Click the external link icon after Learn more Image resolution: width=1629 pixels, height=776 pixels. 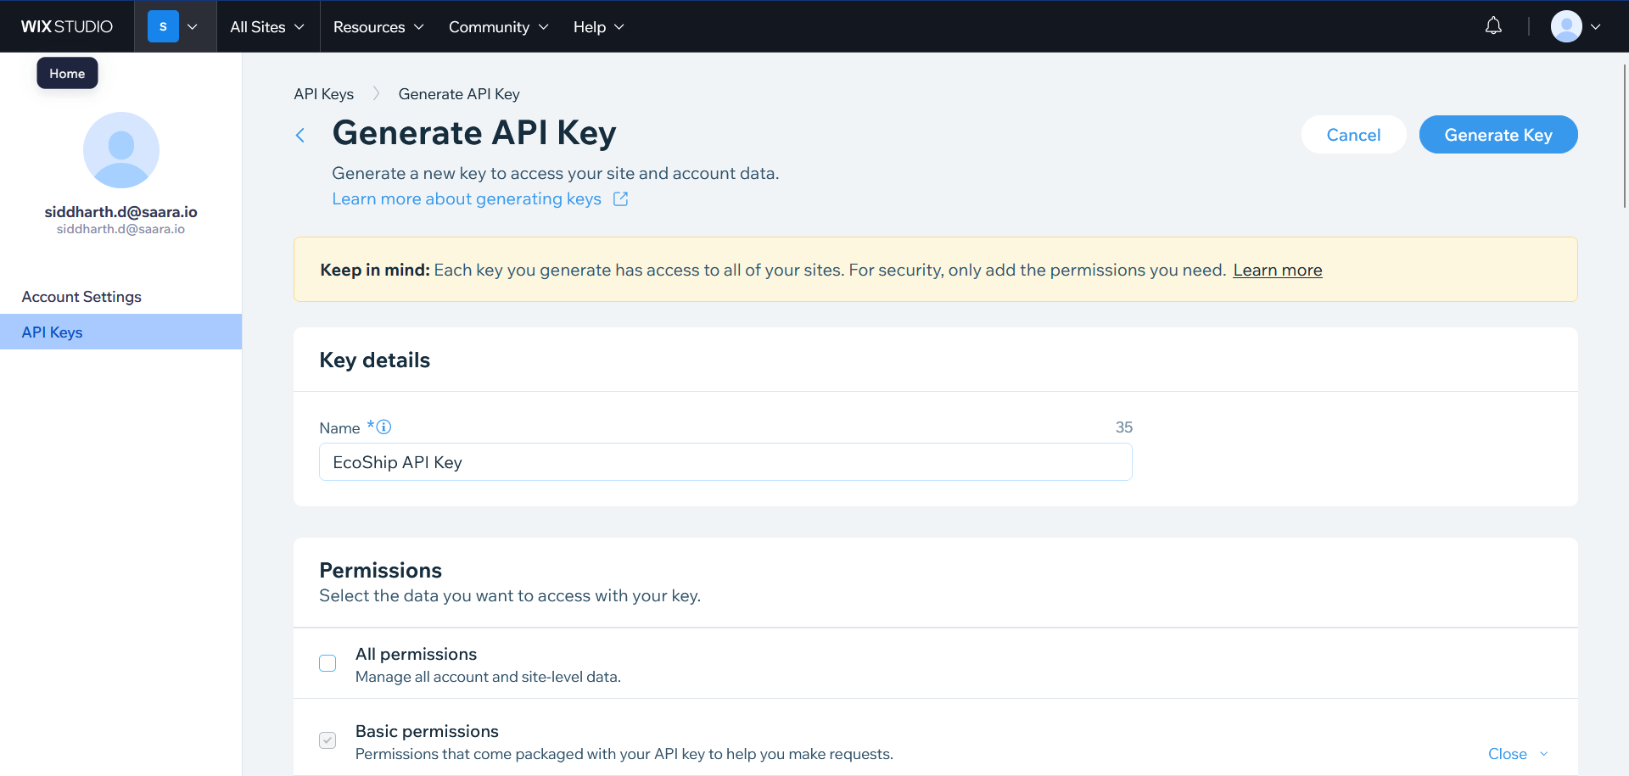tap(621, 198)
